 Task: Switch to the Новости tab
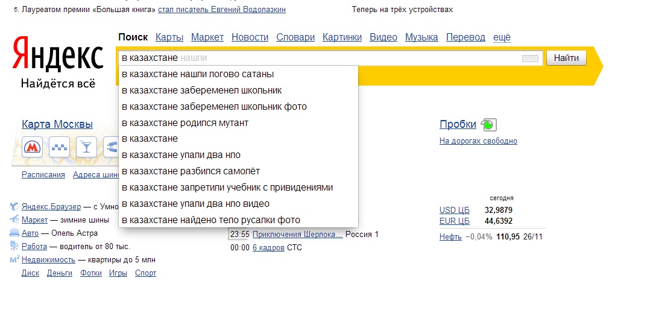click(250, 37)
